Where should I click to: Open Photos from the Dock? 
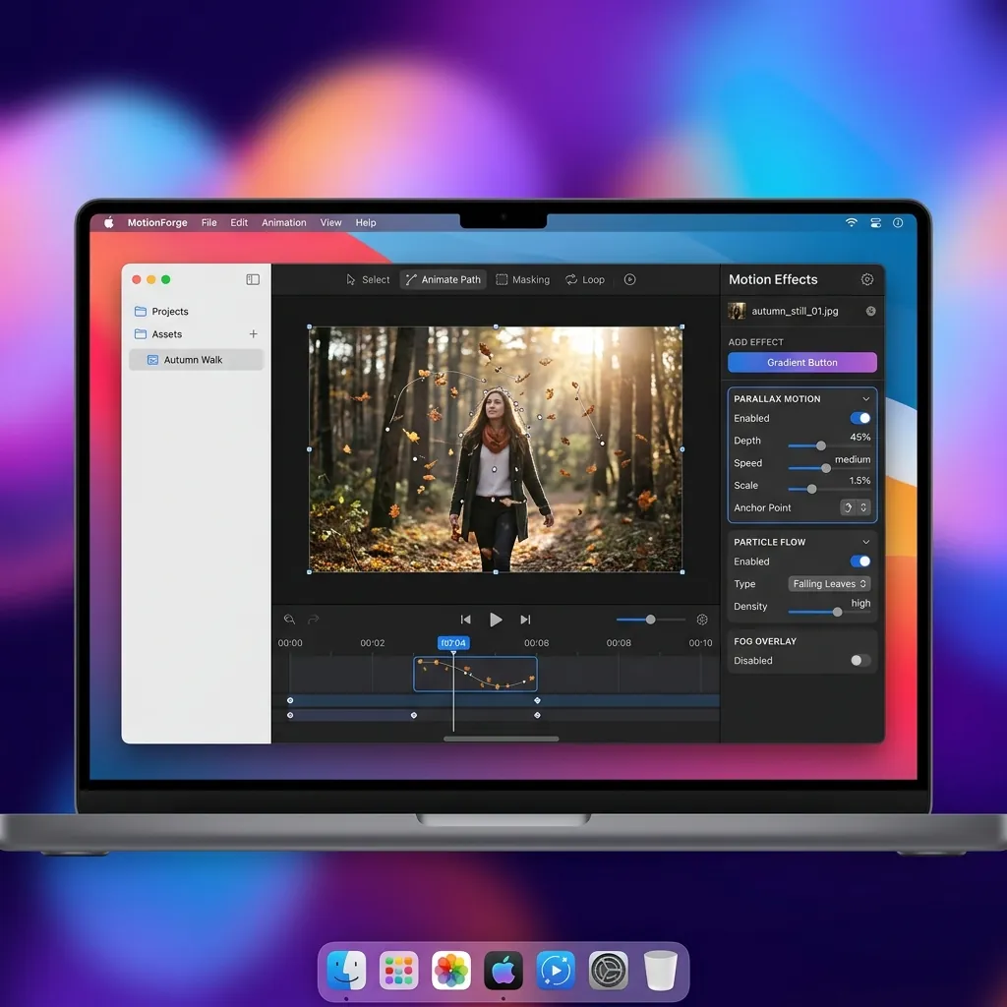450,970
